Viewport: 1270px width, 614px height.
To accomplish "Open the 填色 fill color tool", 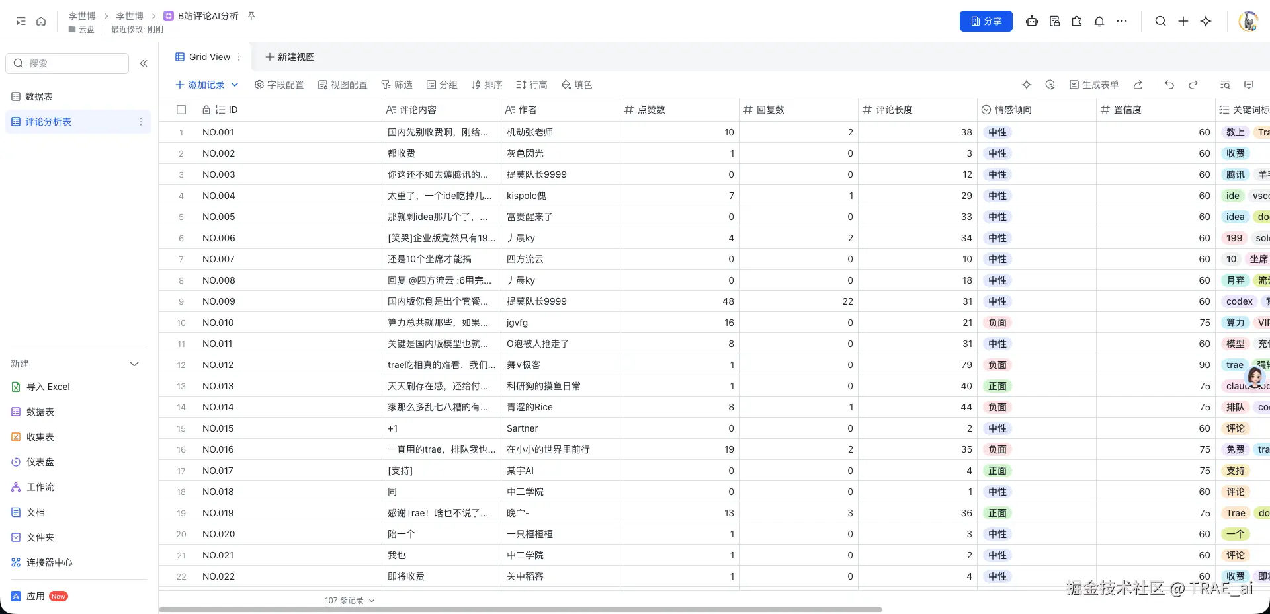I will (x=577, y=85).
